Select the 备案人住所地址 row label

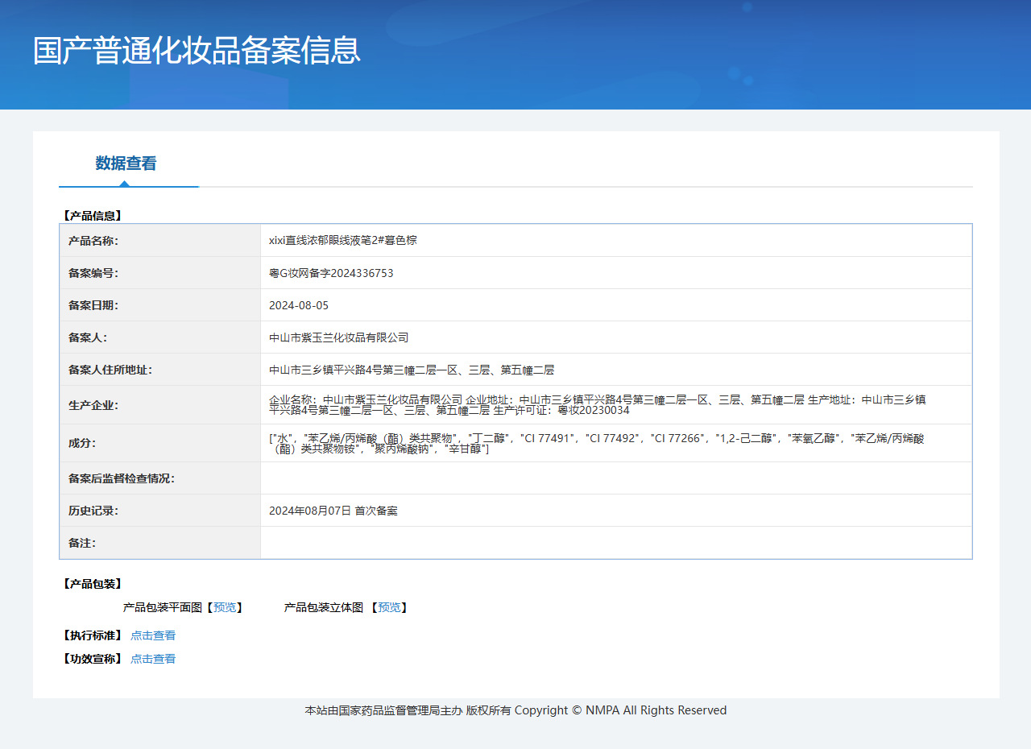tap(110, 370)
